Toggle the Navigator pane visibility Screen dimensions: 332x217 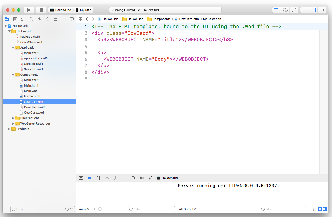[x=305, y=10]
